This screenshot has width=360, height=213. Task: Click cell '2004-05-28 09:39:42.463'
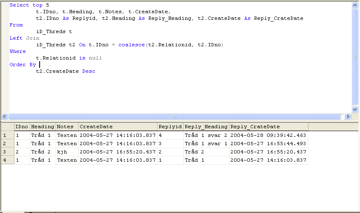click(269, 136)
